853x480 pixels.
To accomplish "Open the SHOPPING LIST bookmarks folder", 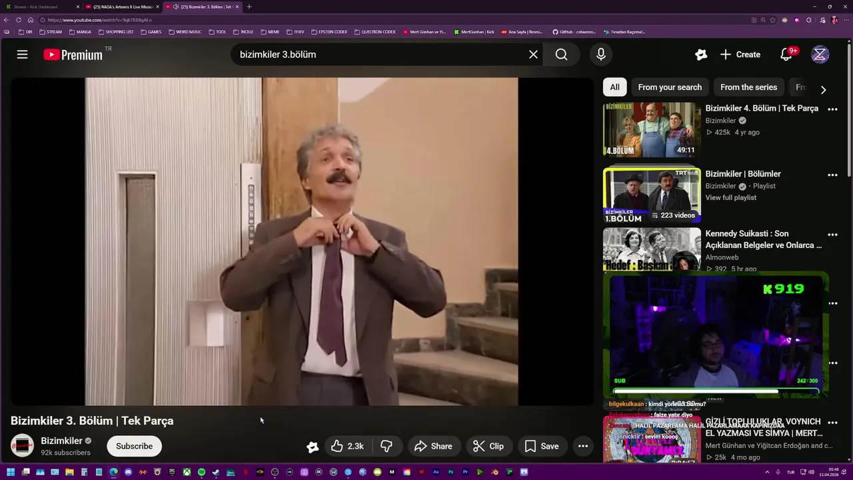I will pos(116,31).
